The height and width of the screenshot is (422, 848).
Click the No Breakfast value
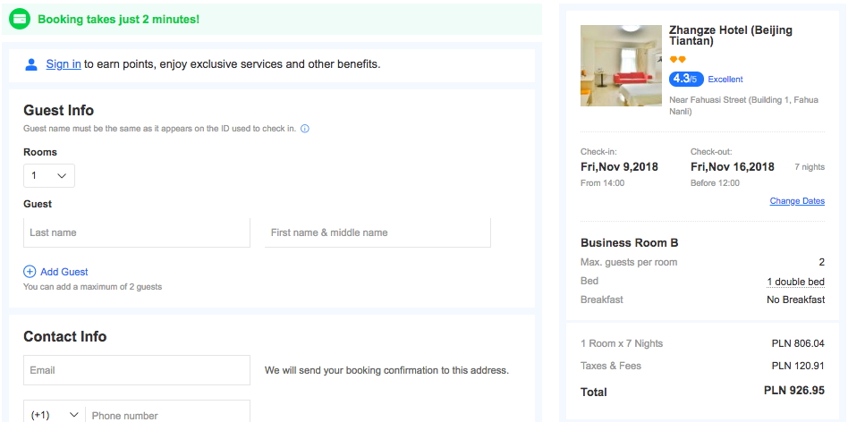[x=795, y=300]
